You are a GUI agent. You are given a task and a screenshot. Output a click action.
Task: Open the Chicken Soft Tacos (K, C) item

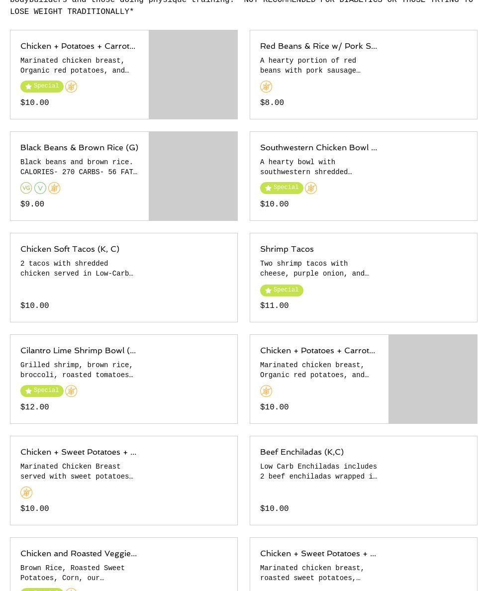(x=70, y=249)
